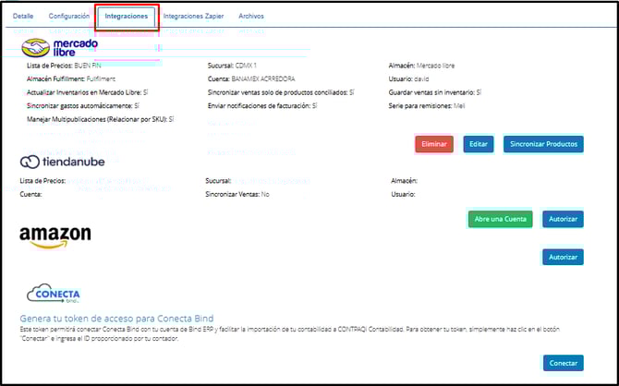Click the Tiendanube logo
619x386 pixels.
tap(63, 162)
